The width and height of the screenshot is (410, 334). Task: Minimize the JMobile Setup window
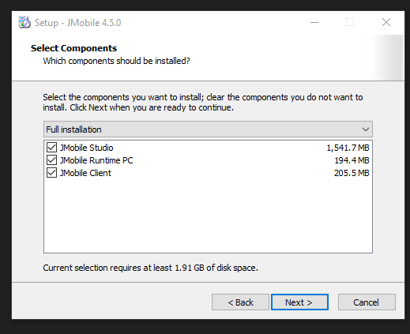click(314, 23)
